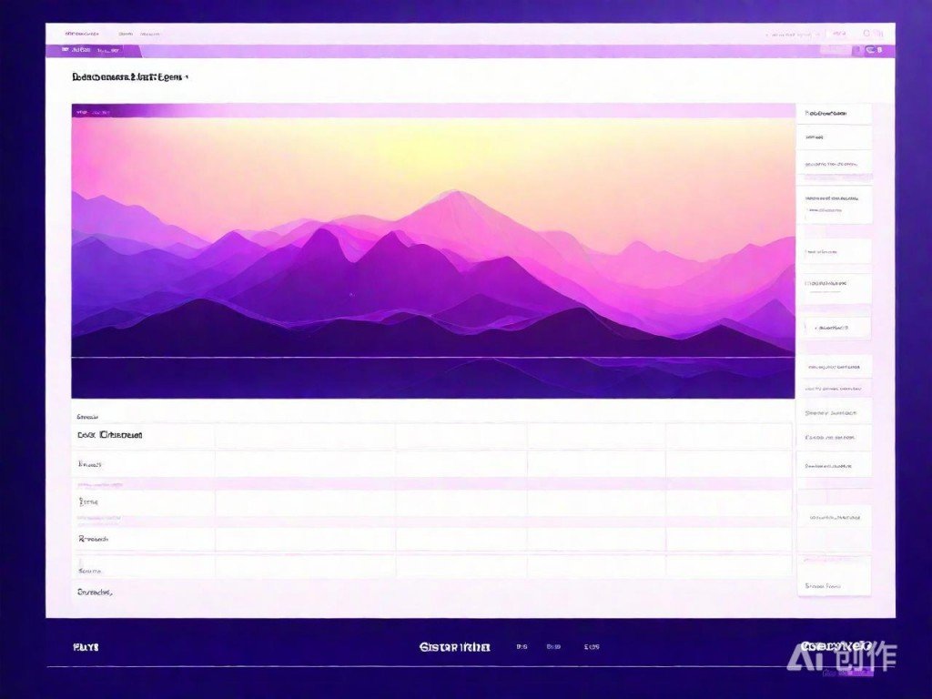Screen dimensions: 932x699
Task: Click the small button left of the header icons
Action: tap(837, 34)
